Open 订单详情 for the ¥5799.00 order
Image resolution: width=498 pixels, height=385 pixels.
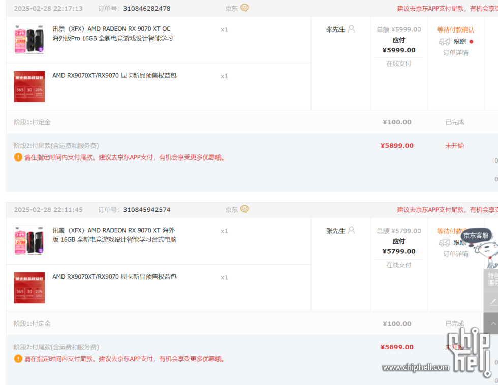[x=456, y=254]
